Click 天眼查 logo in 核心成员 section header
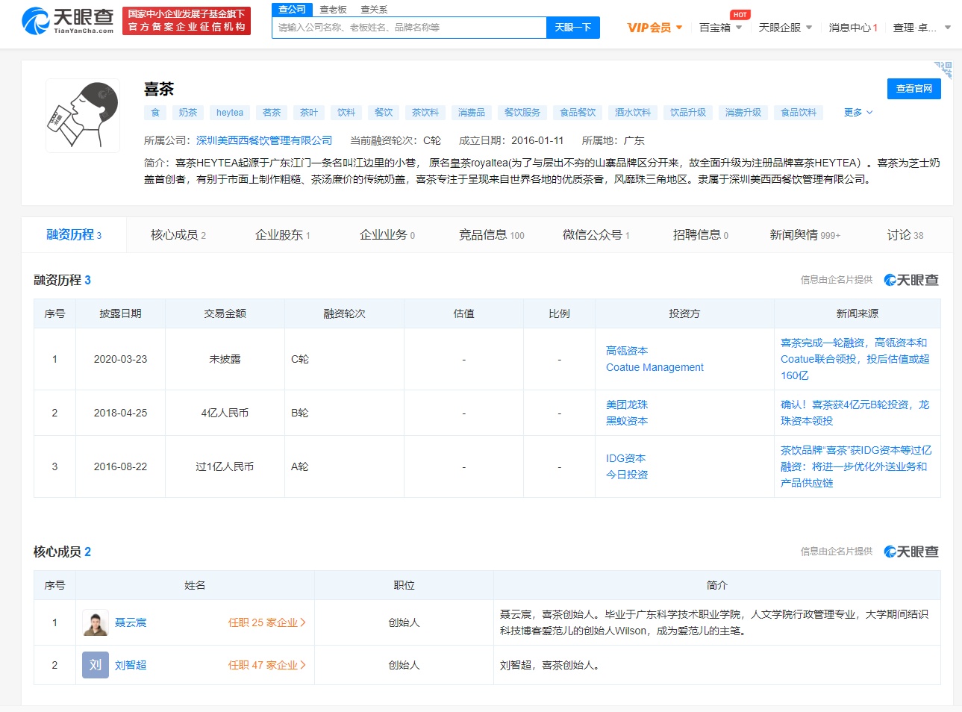 (911, 552)
